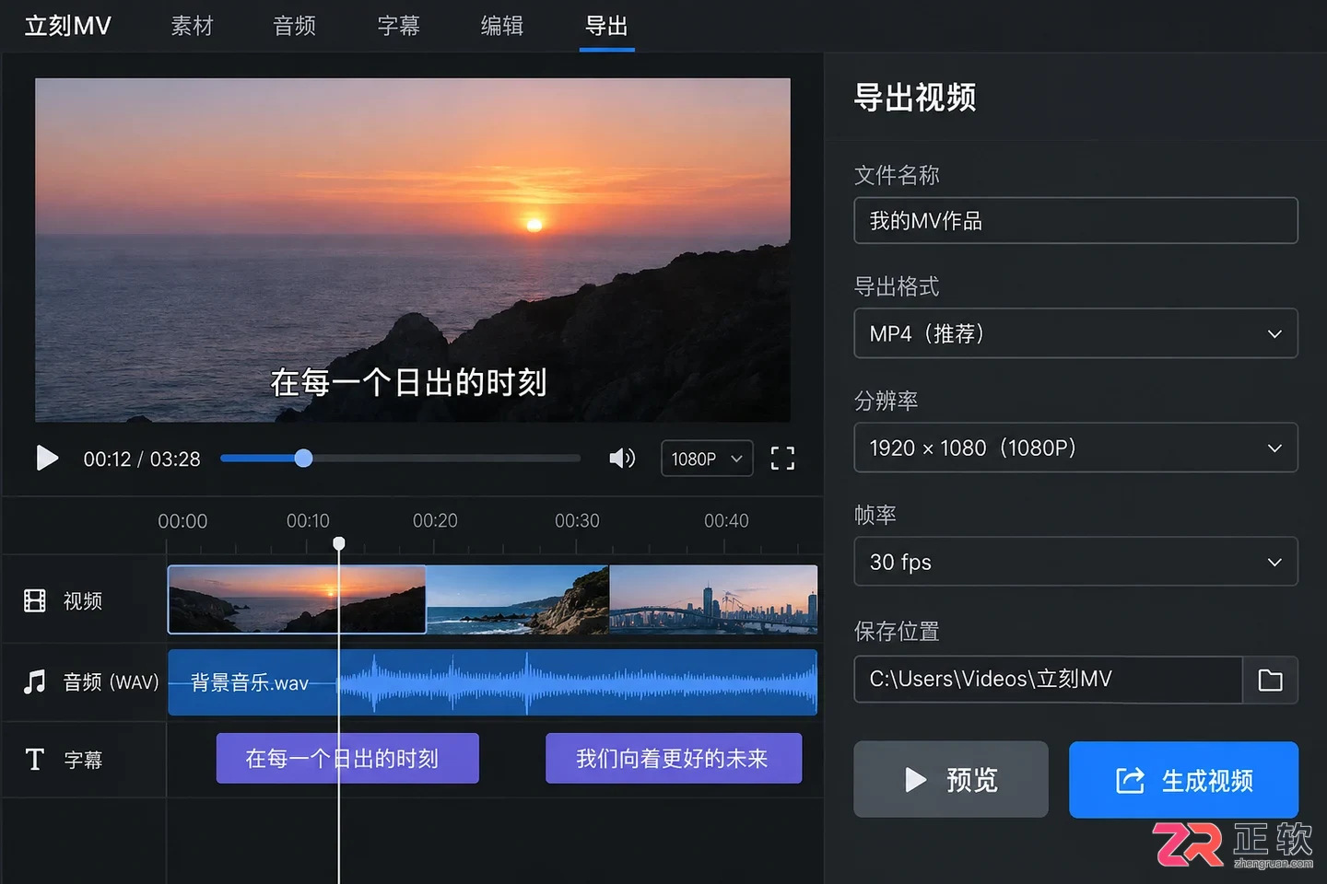Click the 预览 button
Screen dimensions: 1327x884
(951, 779)
